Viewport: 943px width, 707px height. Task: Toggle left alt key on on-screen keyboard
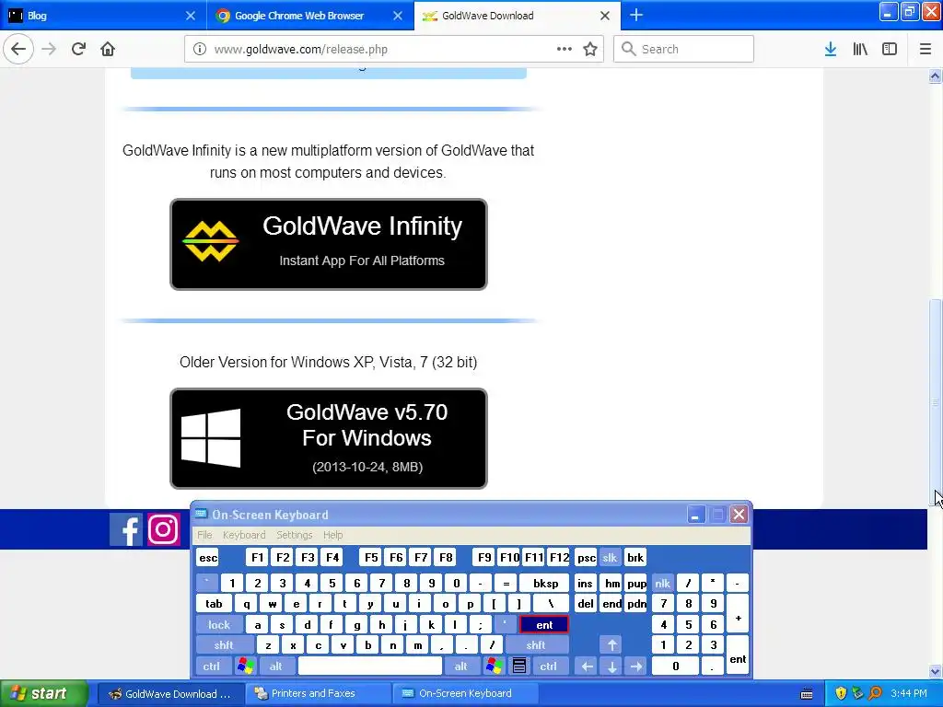(x=275, y=666)
